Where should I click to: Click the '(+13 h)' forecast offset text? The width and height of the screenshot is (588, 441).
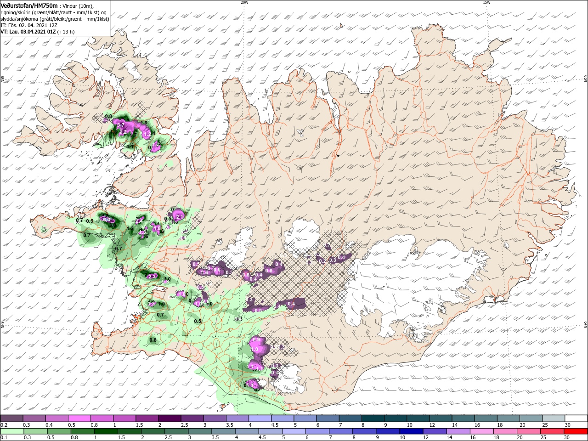coord(66,32)
